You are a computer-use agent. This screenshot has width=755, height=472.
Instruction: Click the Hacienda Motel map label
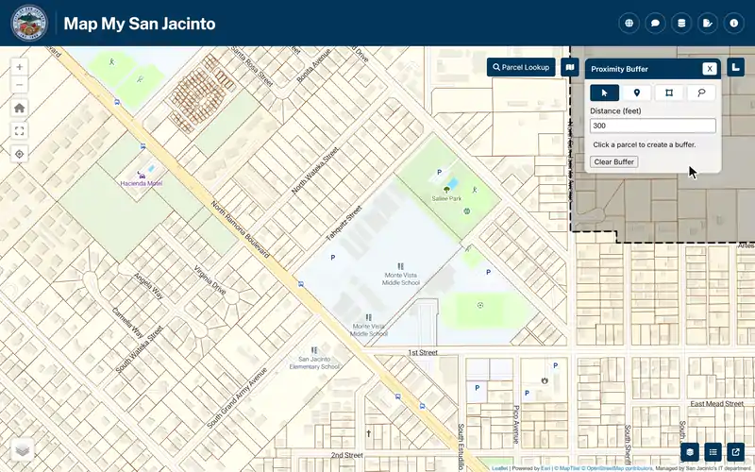(x=141, y=183)
